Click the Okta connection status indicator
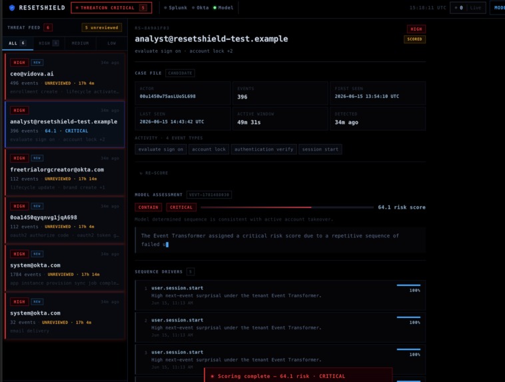Viewport: 505px width, 382px height. [x=201, y=8]
